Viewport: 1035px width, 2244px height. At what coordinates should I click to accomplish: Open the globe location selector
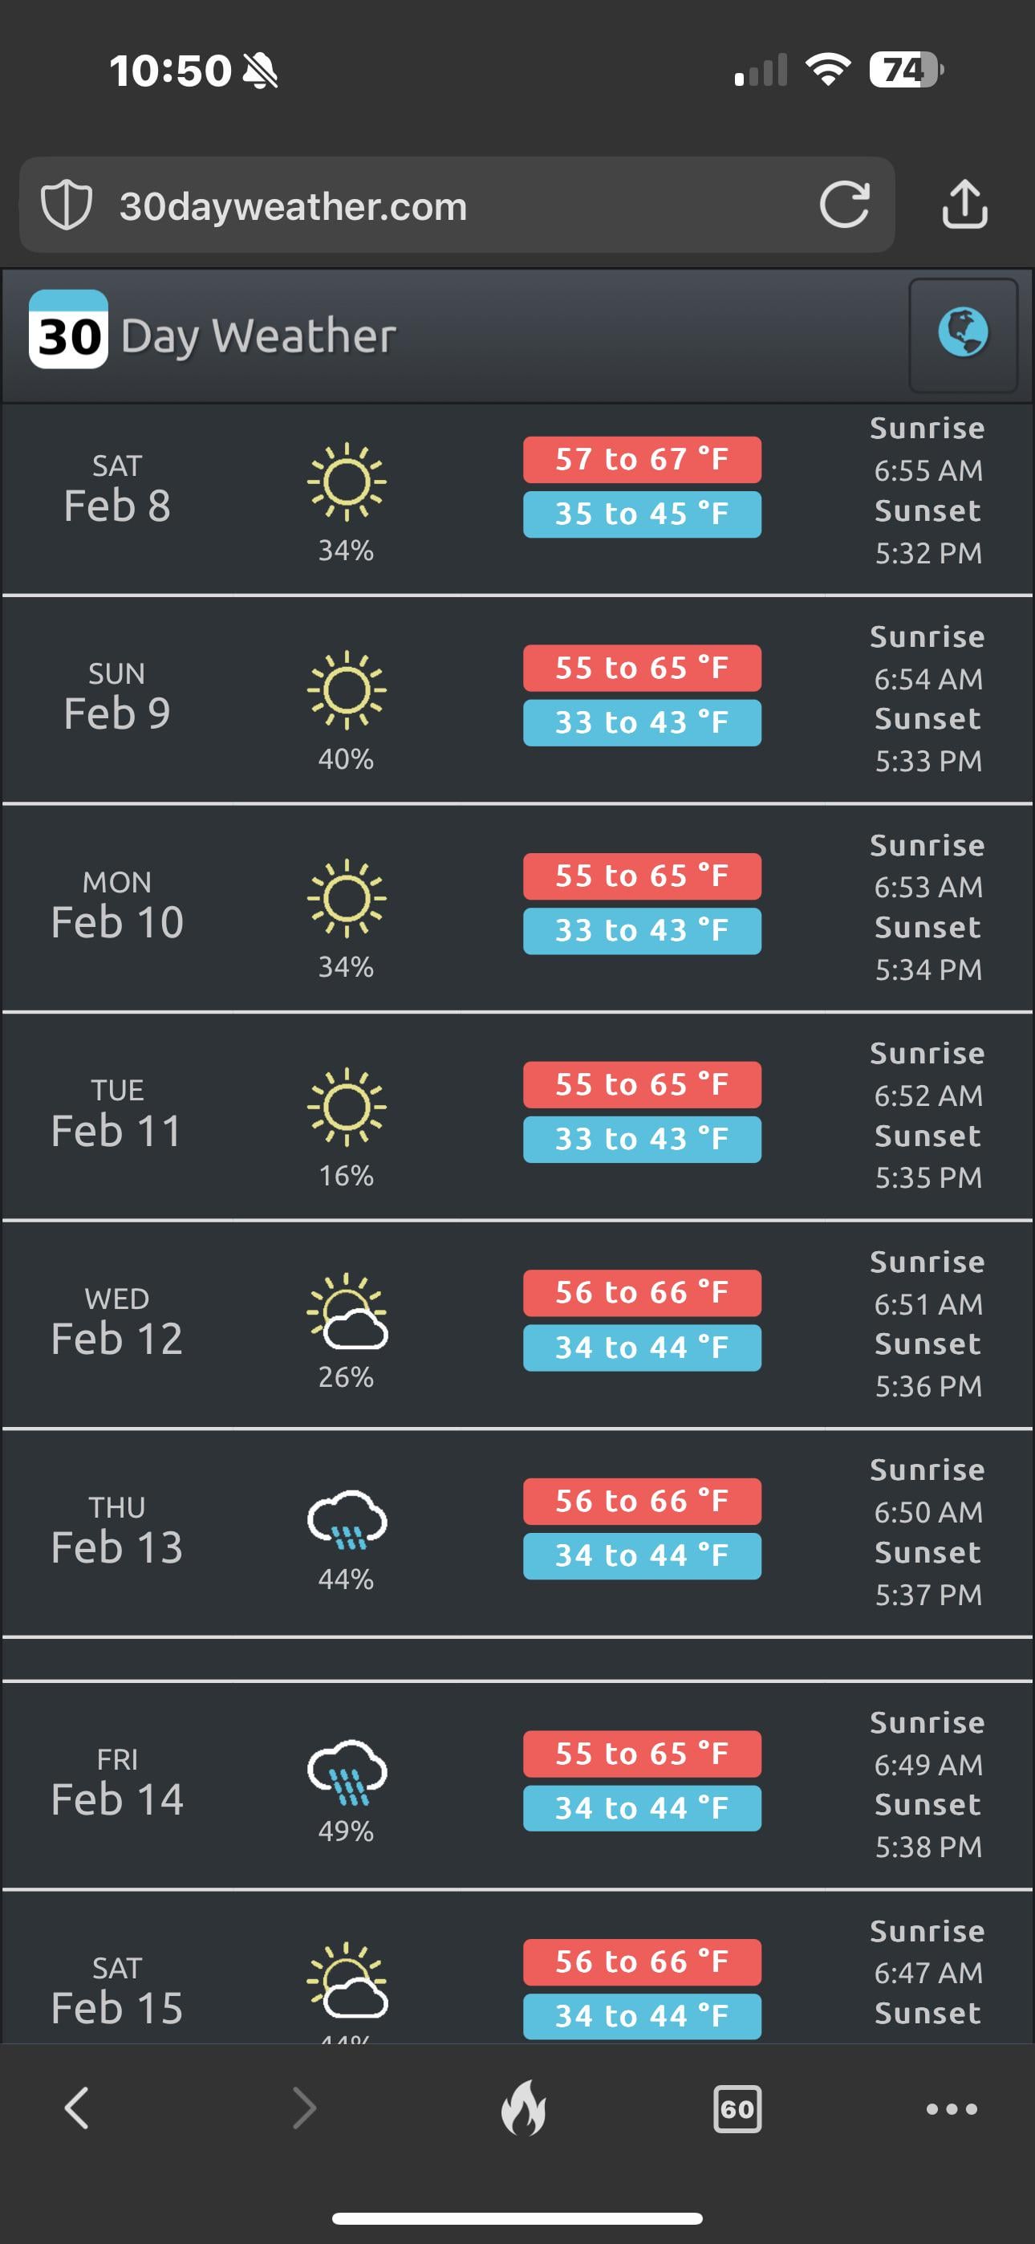pos(963,334)
